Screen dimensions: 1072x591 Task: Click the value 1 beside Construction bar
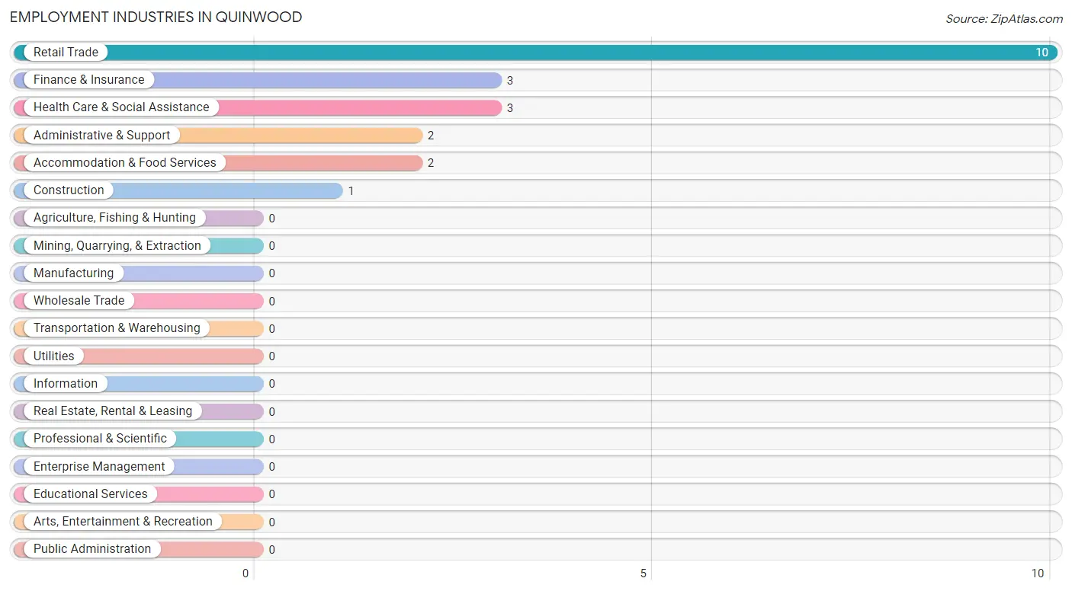(x=351, y=190)
